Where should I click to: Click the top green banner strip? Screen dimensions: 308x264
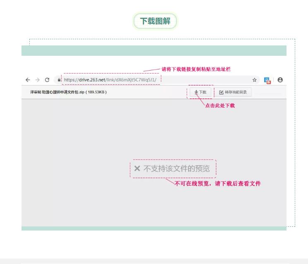(154, 50)
